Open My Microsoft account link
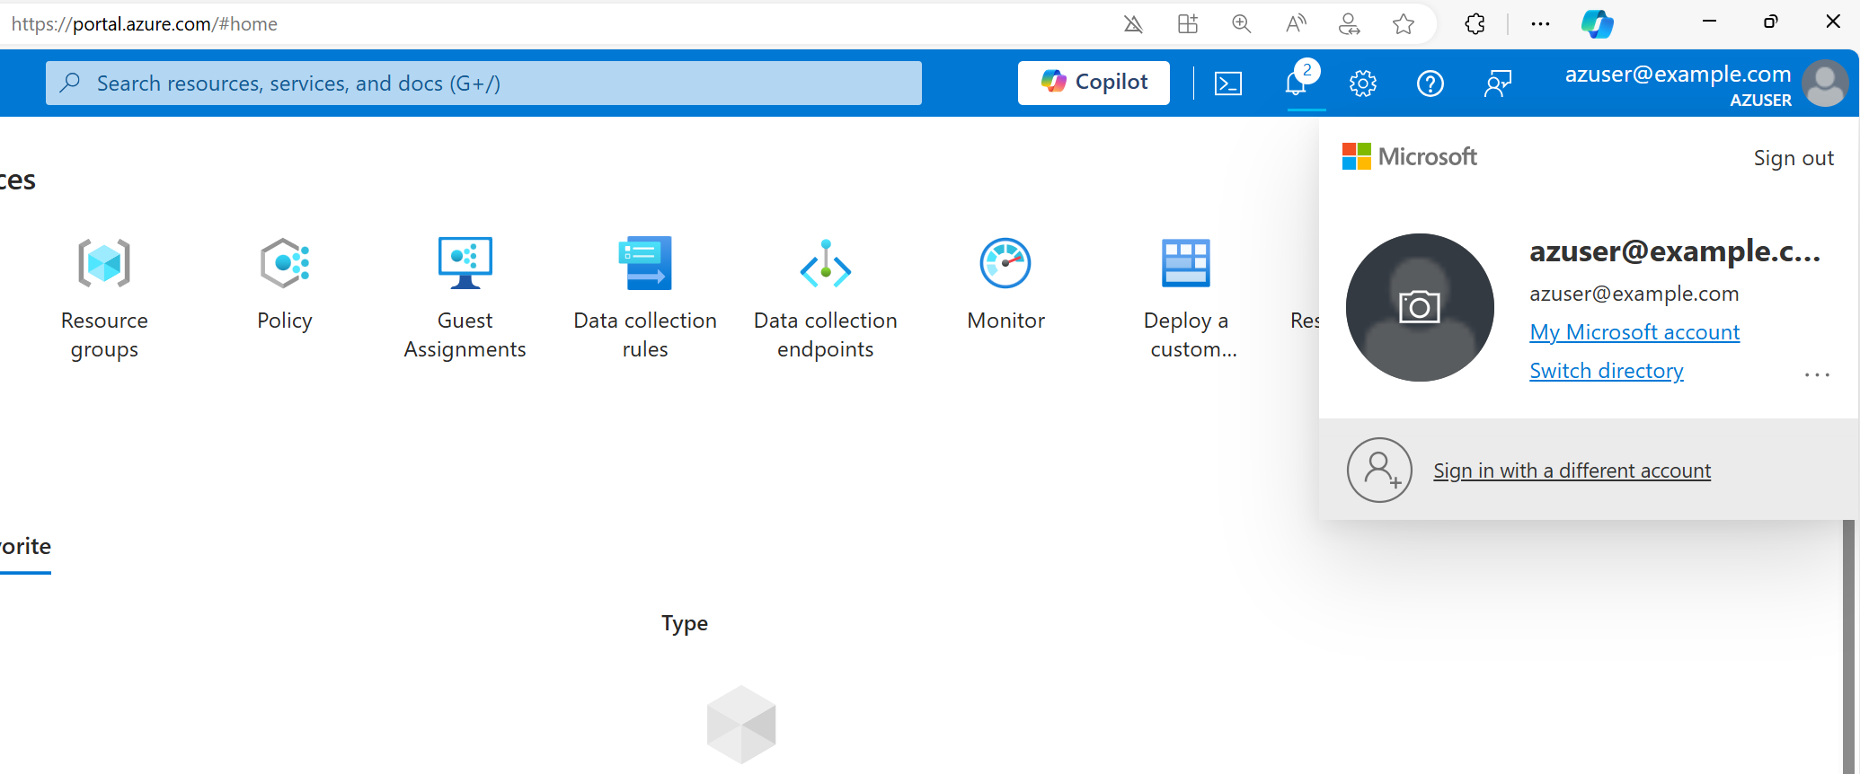Screen dimensions: 1860x774 point(1634,332)
